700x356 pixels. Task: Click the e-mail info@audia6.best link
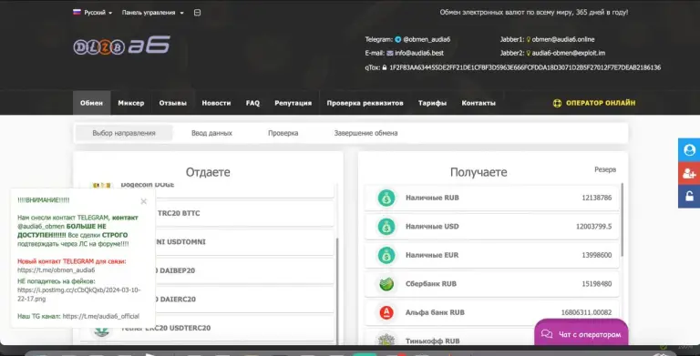(x=419, y=53)
